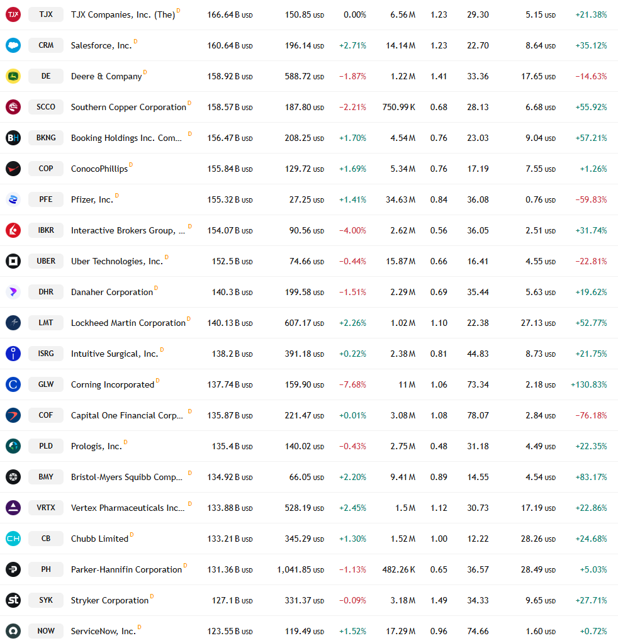Click the Bristol-Myers Squibb logo icon
This screenshot has height=643, width=618.
coord(13,477)
